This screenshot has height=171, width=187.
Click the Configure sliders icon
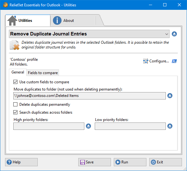[145, 61]
